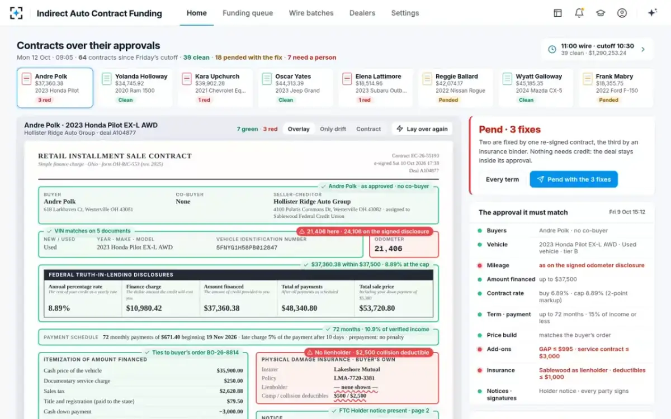Click 1 red badge on Kara Upchurch card
671x419 pixels.
[205, 100]
